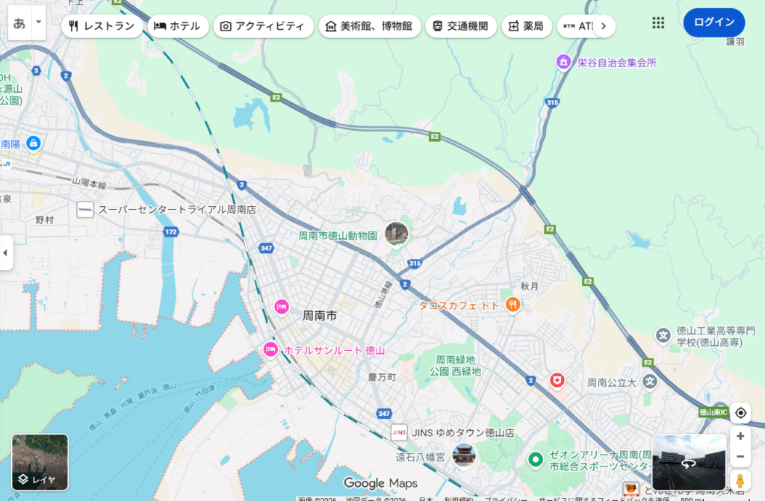
Task: Open the input method dropdown arrow
Action: click(x=39, y=23)
